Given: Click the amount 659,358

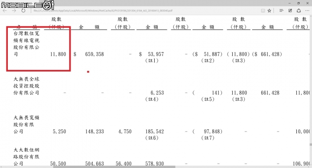Looking at the screenshot, I should click(94, 54).
